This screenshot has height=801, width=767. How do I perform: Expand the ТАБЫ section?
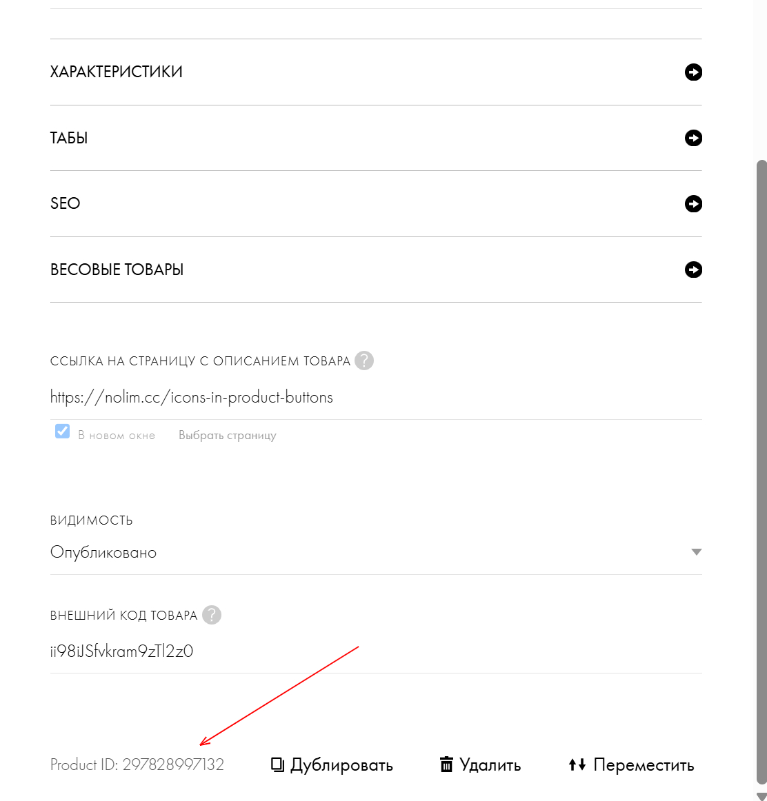pyautogui.click(x=376, y=138)
